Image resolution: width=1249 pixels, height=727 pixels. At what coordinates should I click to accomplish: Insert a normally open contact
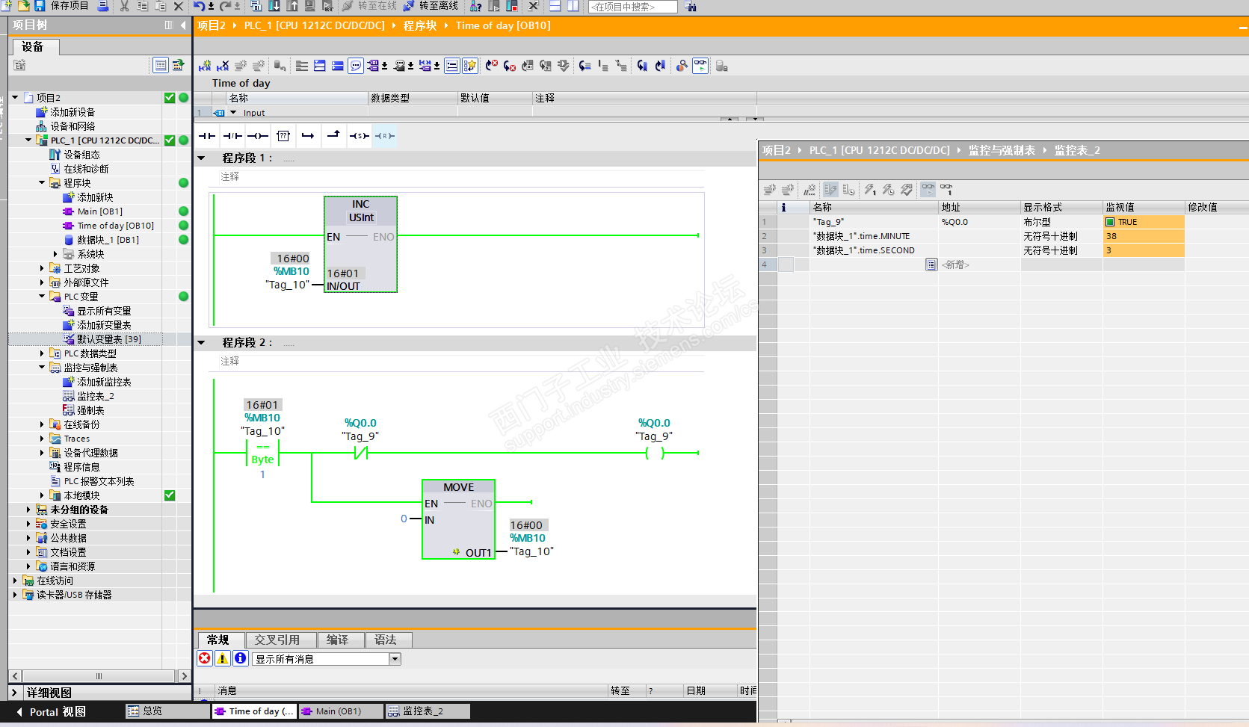coord(207,136)
